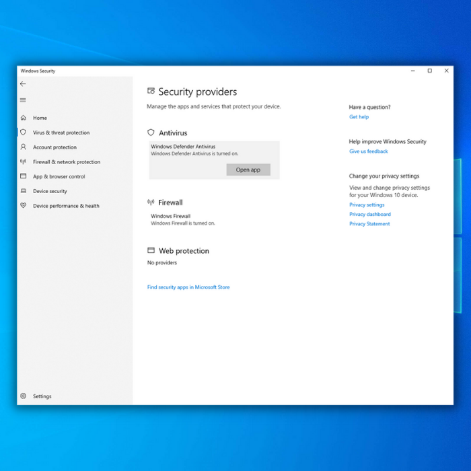Click the Security providers heading text
Viewport: 471px width, 471px height.
pos(197,92)
